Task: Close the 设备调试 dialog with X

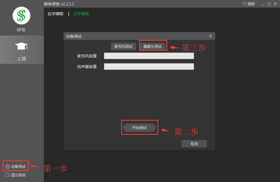Action: 211,36
